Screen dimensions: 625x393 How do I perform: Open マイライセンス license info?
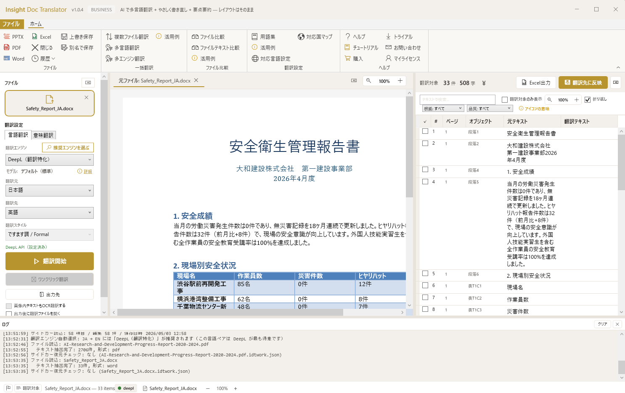point(403,58)
